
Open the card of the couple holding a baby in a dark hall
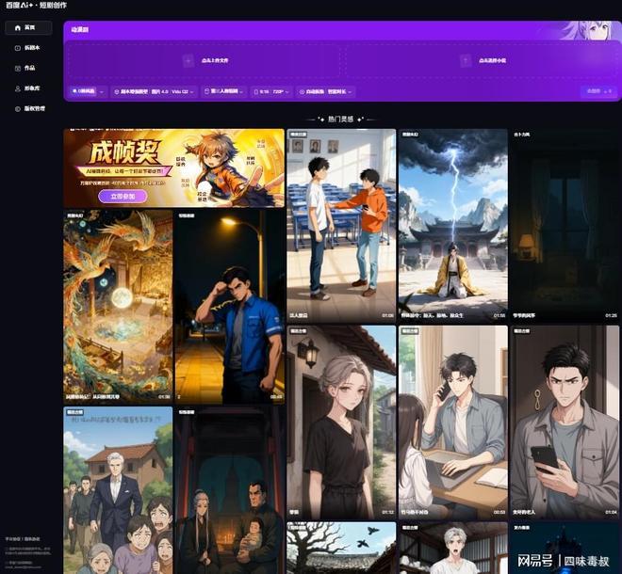[230, 490]
